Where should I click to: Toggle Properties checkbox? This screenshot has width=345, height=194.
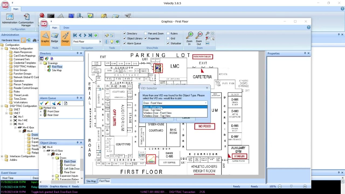(146, 39)
